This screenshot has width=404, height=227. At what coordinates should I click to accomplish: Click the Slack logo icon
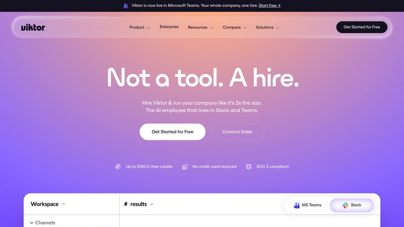(346, 205)
